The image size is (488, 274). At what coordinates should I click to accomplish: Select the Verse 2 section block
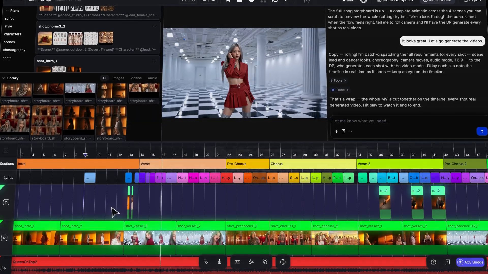click(400, 164)
